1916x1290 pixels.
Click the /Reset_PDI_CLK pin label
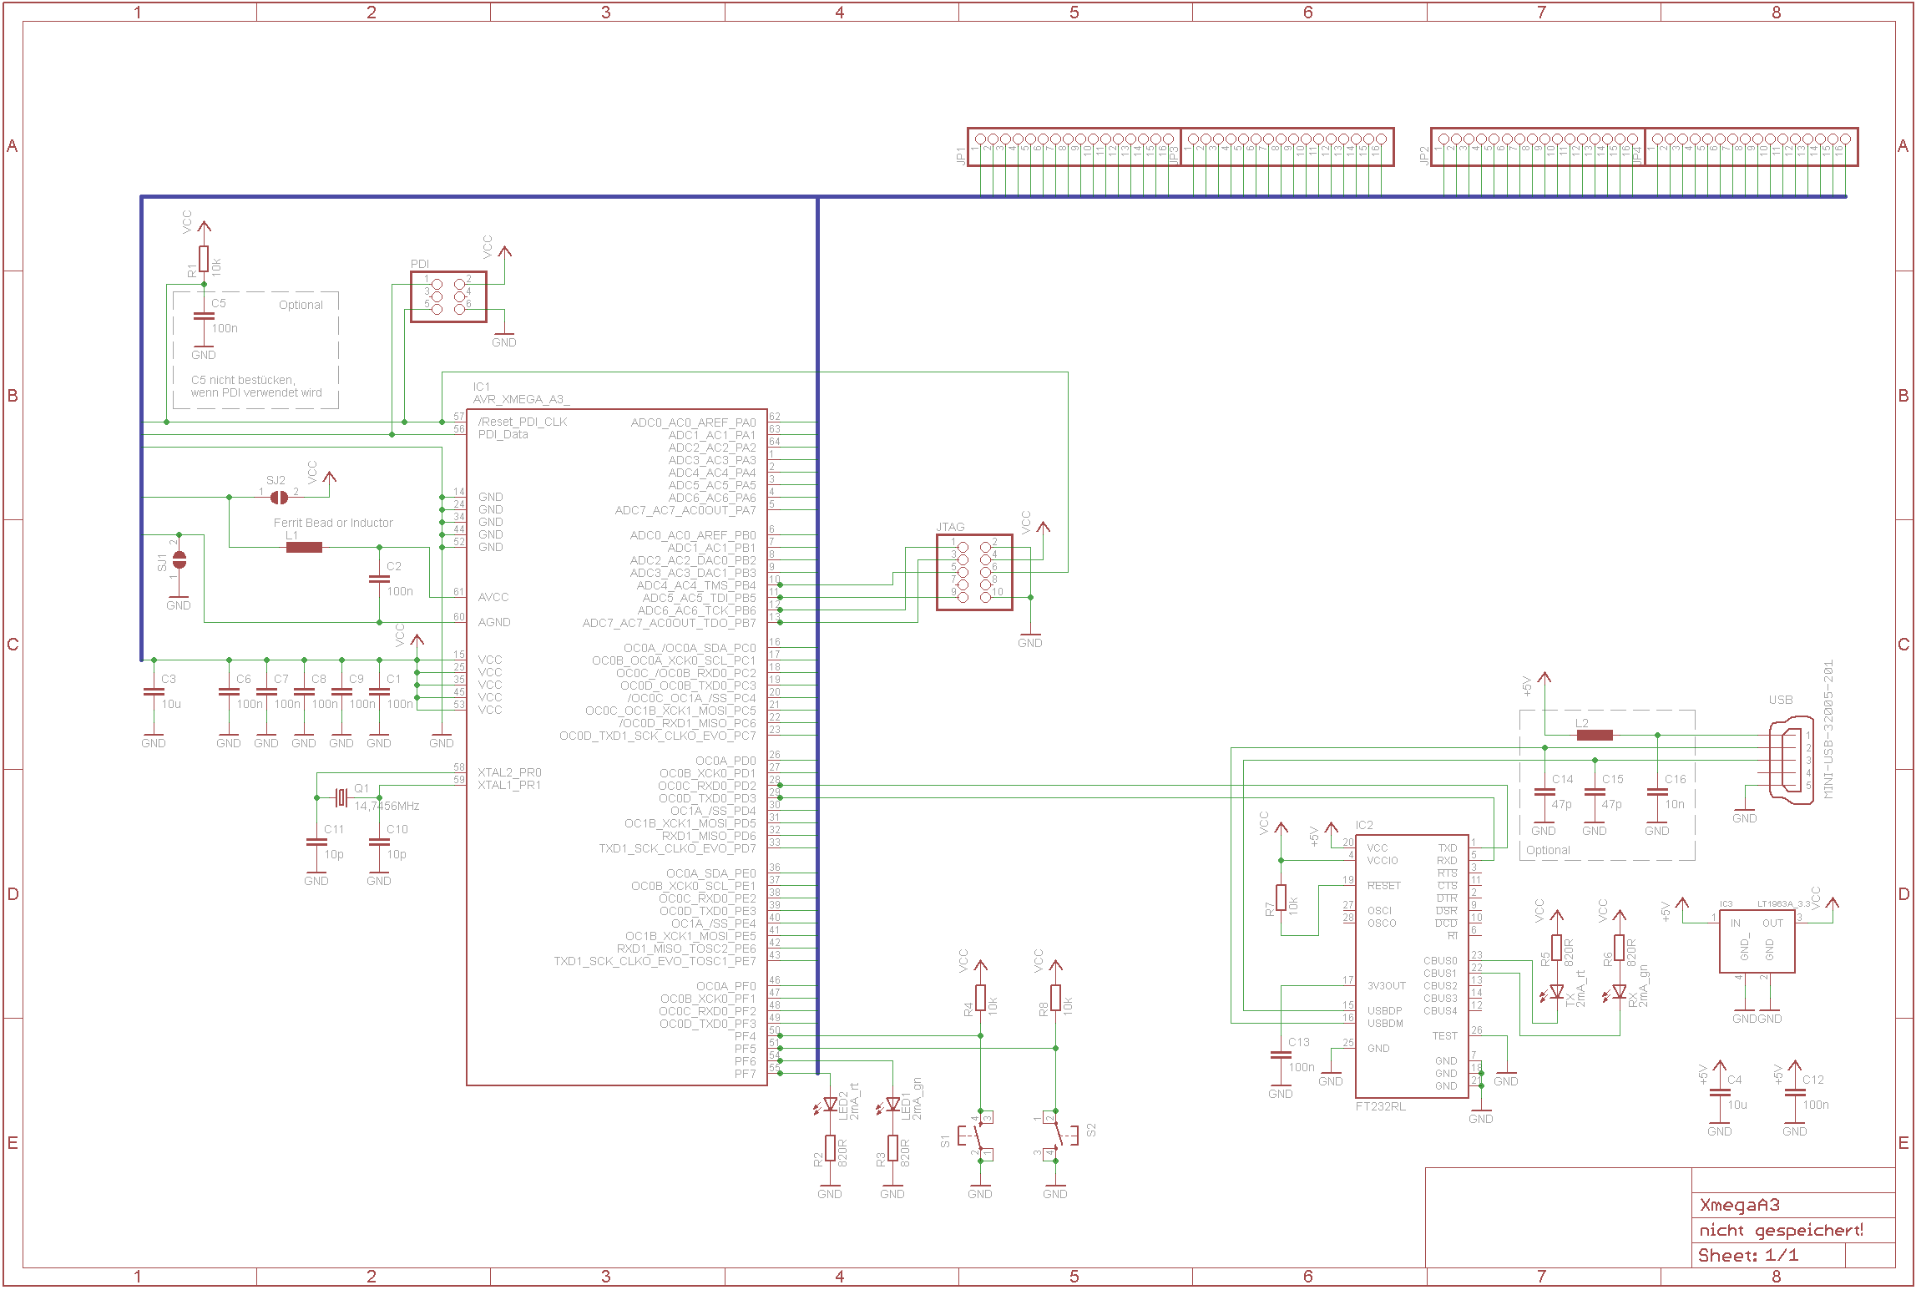523,422
